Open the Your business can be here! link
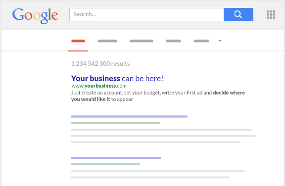This screenshot has height=186, width=285. coord(117,79)
